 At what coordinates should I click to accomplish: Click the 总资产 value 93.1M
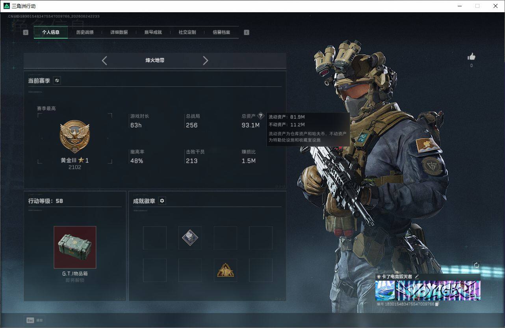click(x=251, y=125)
